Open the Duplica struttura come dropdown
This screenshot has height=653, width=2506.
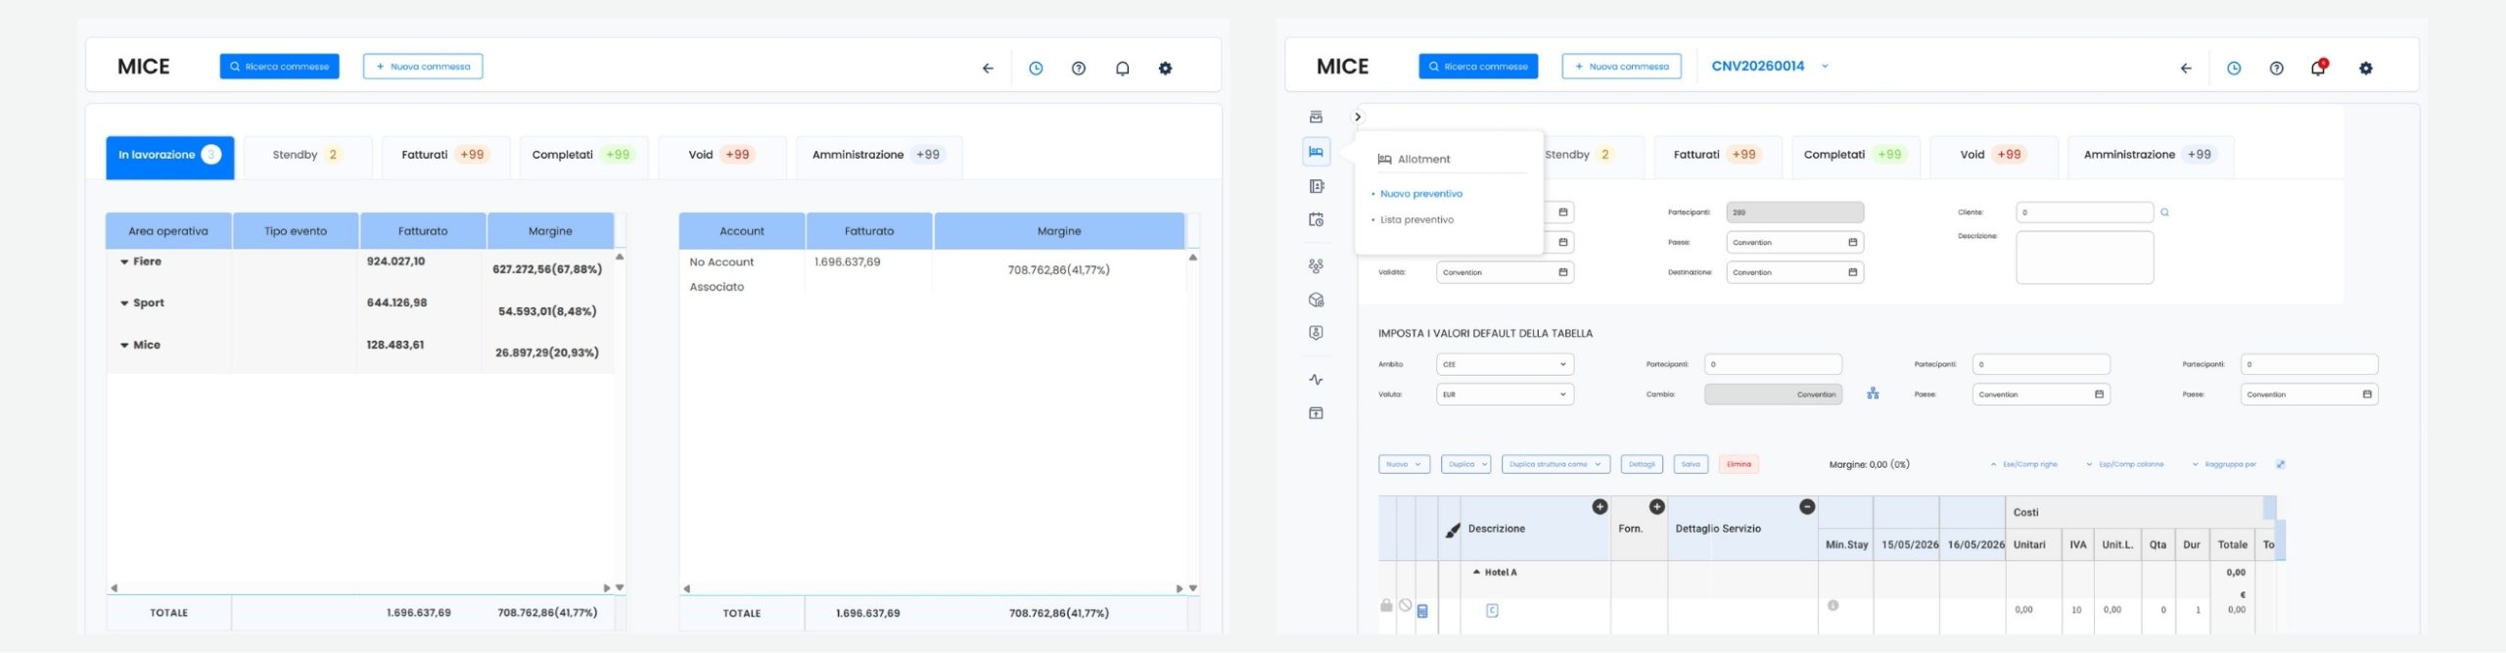pos(1555,464)
